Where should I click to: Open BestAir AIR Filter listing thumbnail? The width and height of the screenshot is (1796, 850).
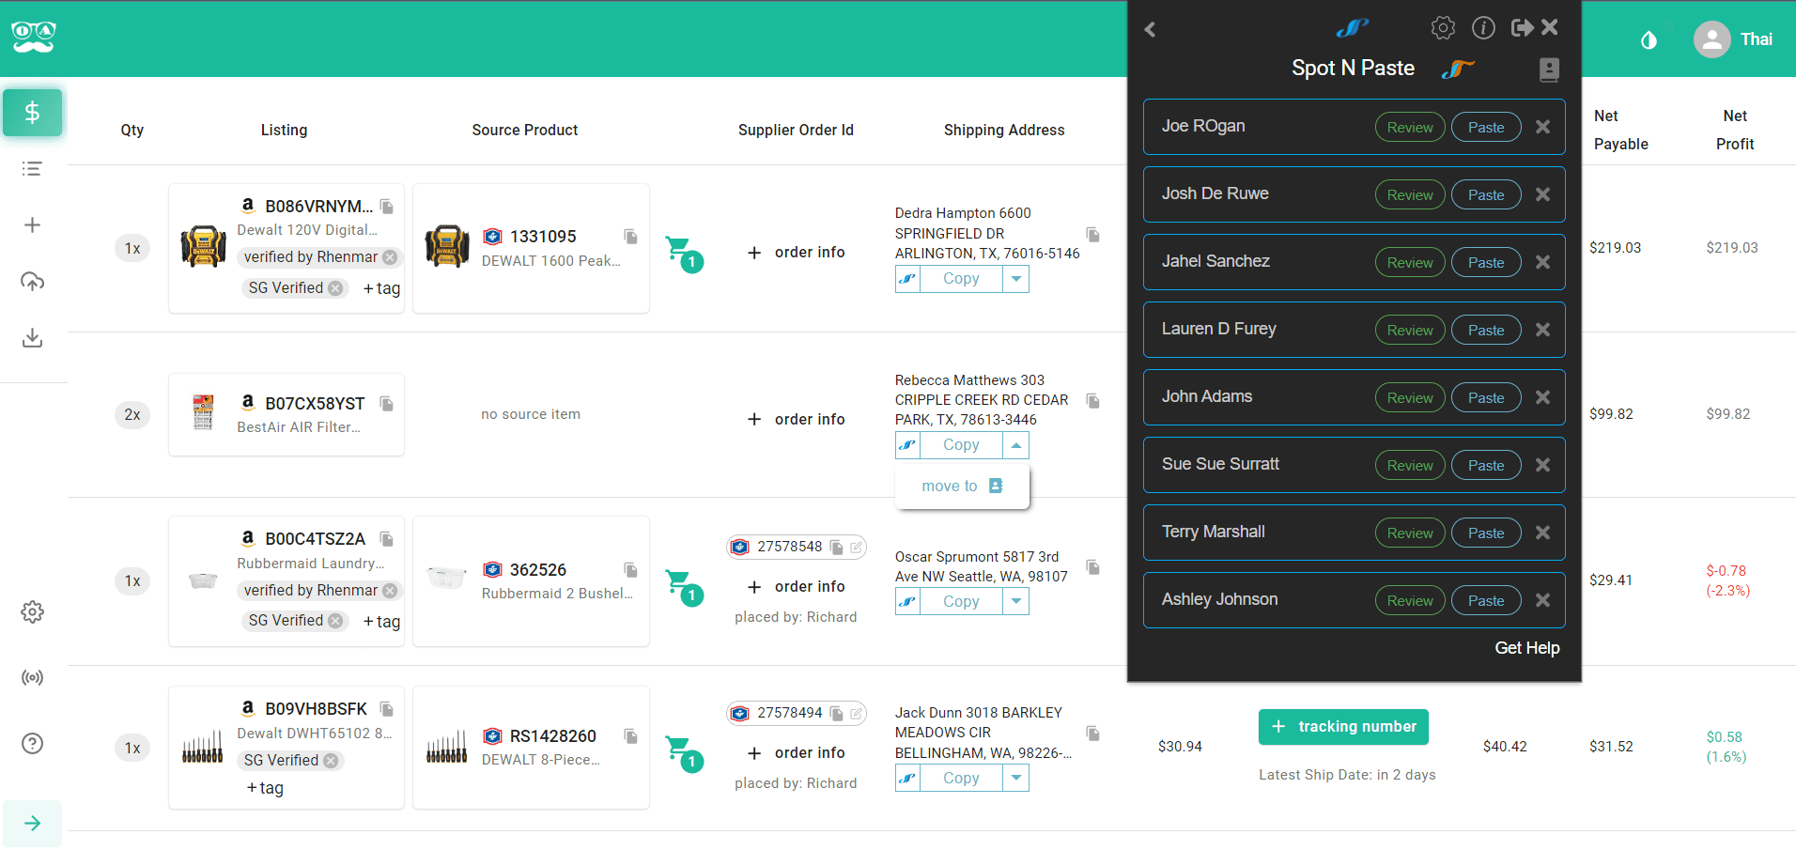[203, 413]
